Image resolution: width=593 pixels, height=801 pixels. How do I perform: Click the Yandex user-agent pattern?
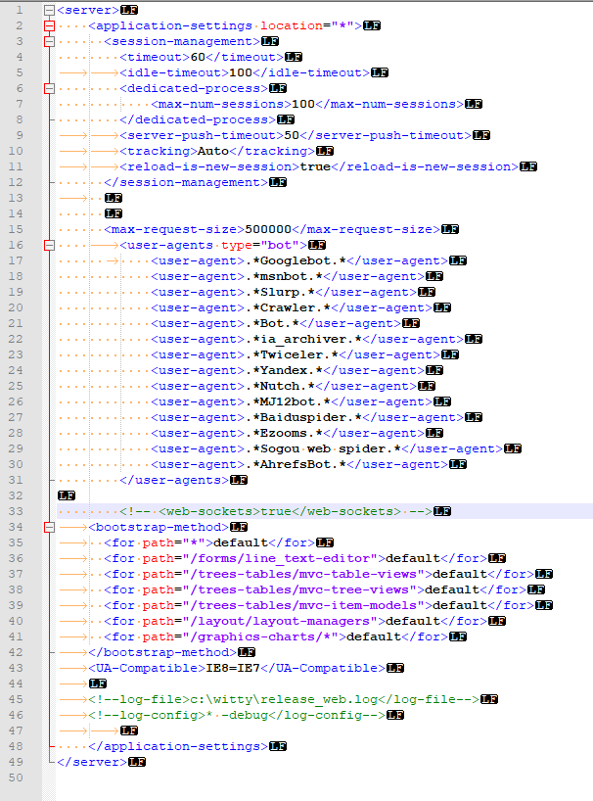pos(284,370)
